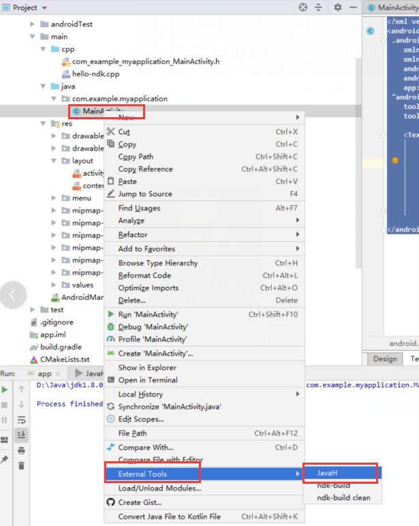Switch to the app run tab
The width and height of the screenshot is (419, 526).
44,373
